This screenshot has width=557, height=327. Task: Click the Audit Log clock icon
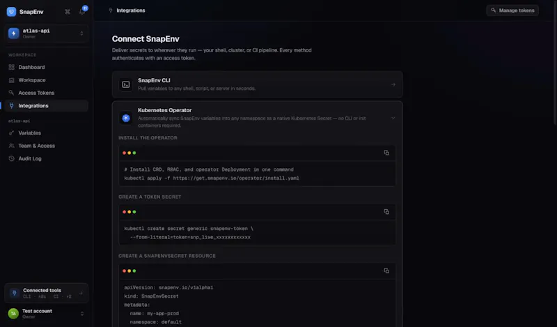(x=11, y=158)
